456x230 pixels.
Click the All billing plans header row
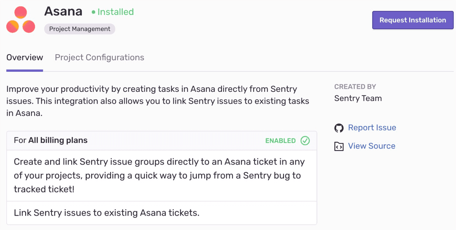tap(162, 141)
